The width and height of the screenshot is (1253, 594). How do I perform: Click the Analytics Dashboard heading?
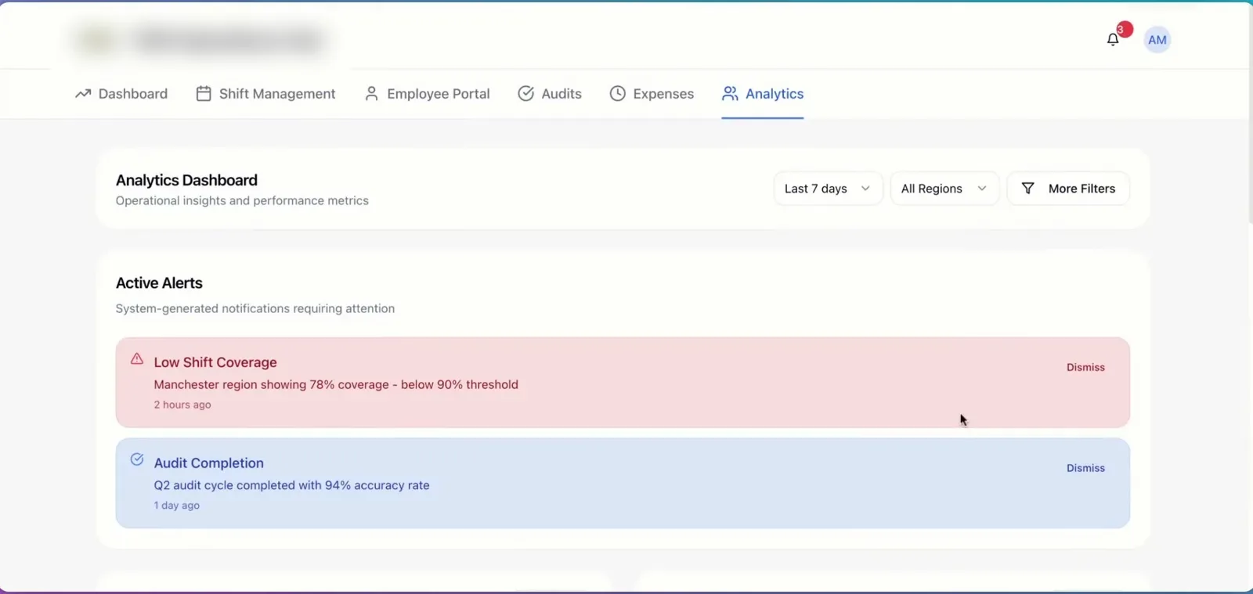186,180
